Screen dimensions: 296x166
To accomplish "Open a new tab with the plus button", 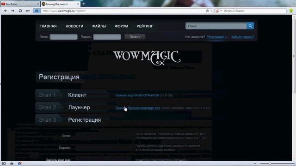I will [84, 4].
